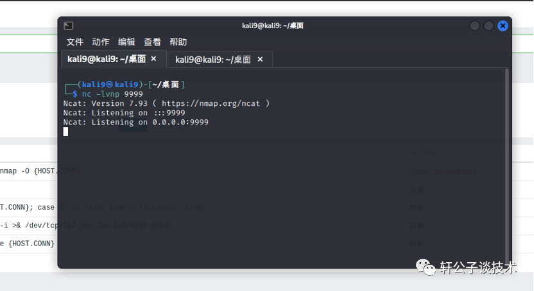Open the 动作 menu
Viewport: 534px width, 291px height.
click(101, 42)
